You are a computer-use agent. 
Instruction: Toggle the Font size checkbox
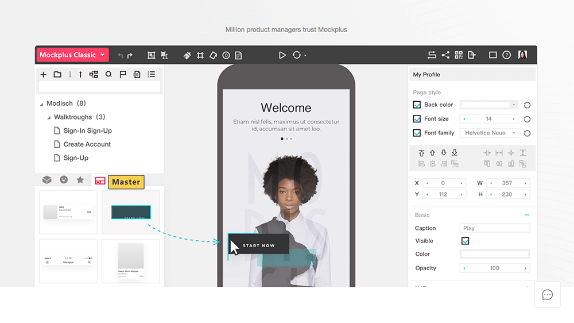pos(417,119)
